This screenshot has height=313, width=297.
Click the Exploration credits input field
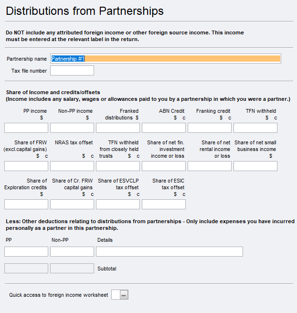tap(26, 205)
